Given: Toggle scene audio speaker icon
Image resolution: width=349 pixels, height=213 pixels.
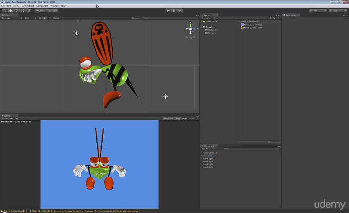Looking at the screenshot, I should coord(50,18).
